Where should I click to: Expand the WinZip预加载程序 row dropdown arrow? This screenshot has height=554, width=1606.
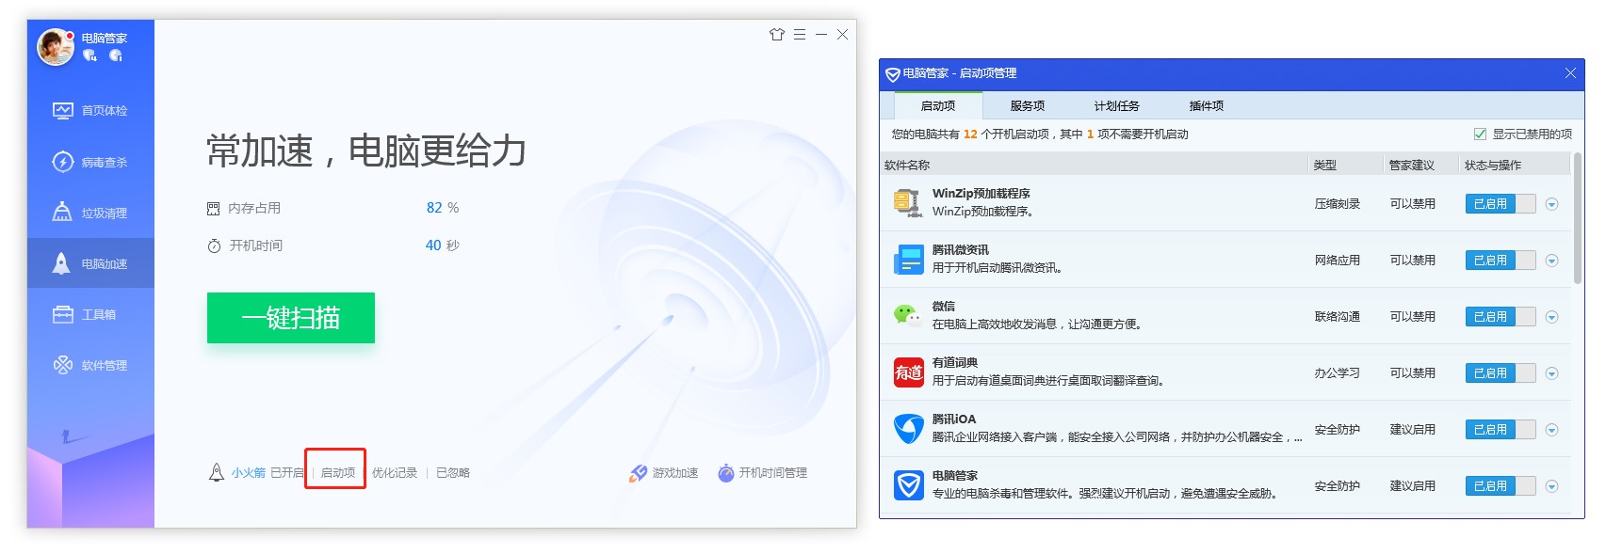1552,204
